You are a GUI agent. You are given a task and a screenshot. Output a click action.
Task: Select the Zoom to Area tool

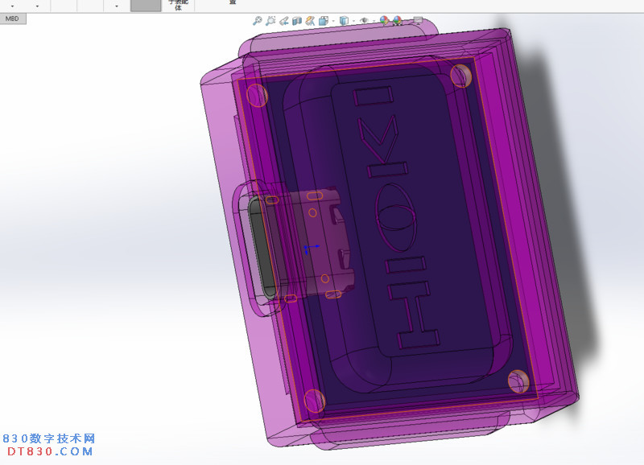[270, 21]
